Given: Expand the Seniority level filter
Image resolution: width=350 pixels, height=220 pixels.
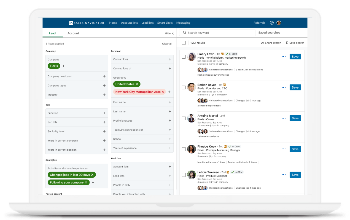Looking at the screenshot, I should 104,131.
